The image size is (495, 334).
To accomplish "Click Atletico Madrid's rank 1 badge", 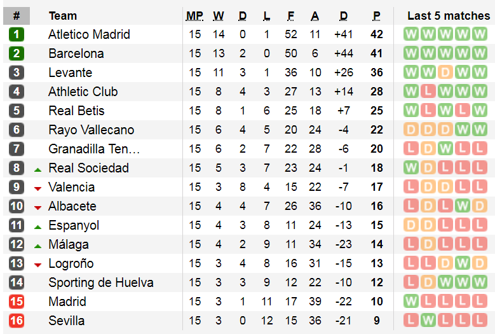I will point(17,34).
